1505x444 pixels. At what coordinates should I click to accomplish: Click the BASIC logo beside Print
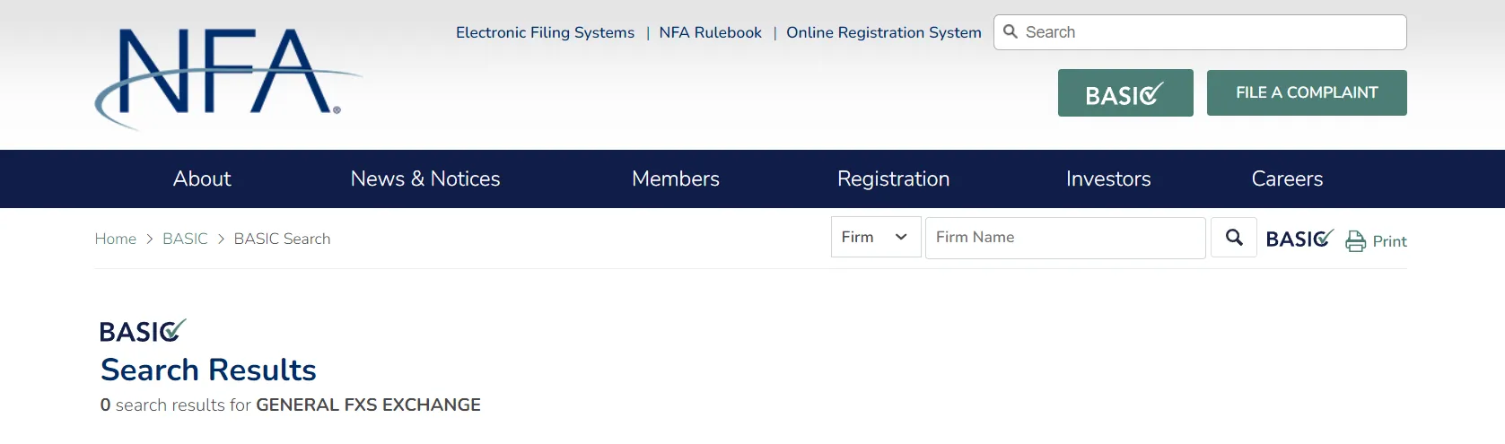[x=1299, y=239]
